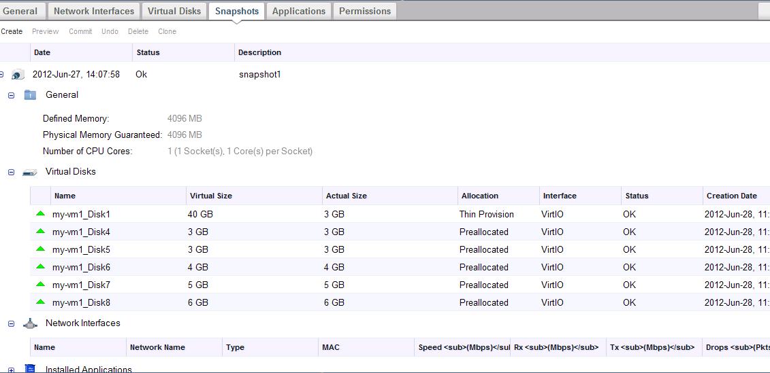770x373 pixels.
Task: Click the Virtual Disks section disk icon
Action: 30,173
